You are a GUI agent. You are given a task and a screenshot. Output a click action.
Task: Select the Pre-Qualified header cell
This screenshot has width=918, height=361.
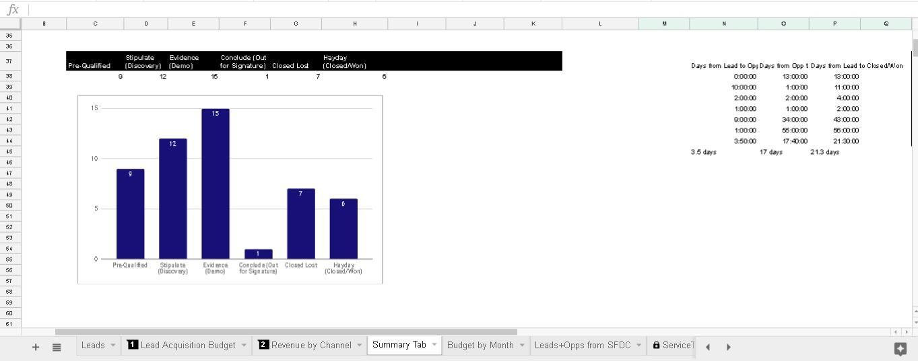point(95,61)
